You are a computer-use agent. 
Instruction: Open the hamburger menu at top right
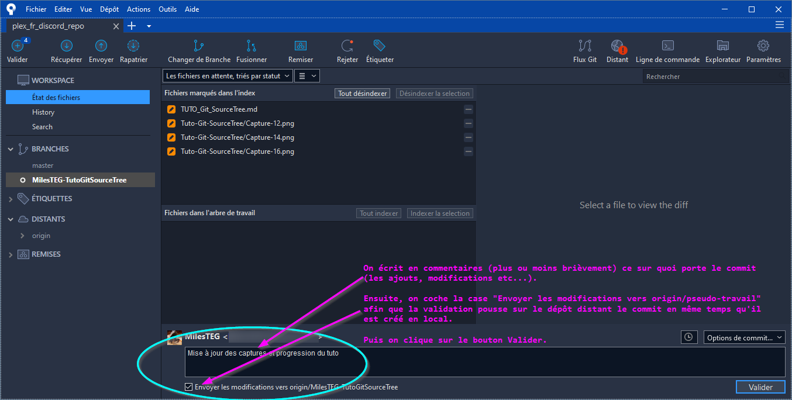tap(780, 25)
